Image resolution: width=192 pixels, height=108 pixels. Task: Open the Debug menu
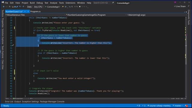[40, 3]
